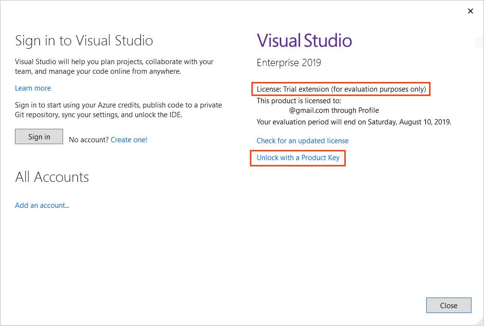The image size is (484, 326).
Task: Open the Learn more link
Action: (33, 88)
